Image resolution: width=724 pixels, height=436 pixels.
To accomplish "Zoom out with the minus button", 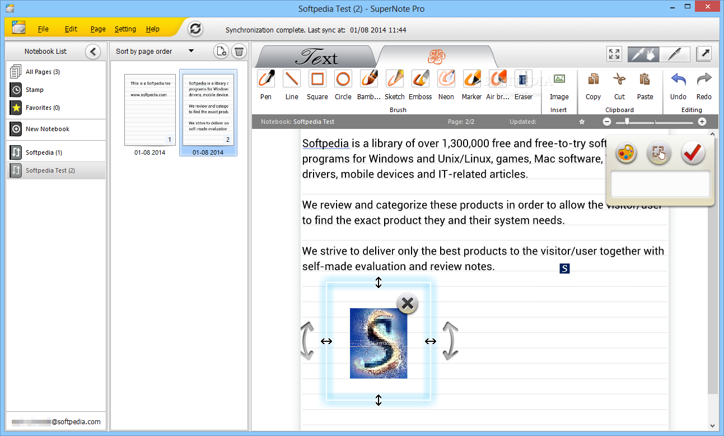I will (607, 122).
